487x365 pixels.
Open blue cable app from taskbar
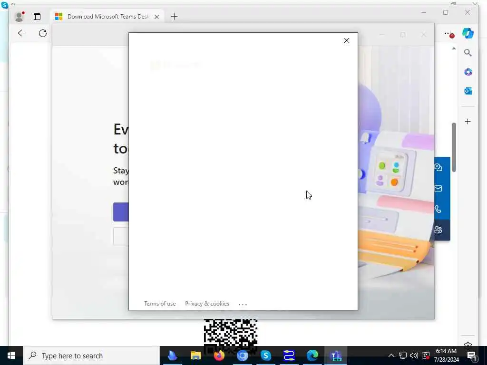[289, 355]
